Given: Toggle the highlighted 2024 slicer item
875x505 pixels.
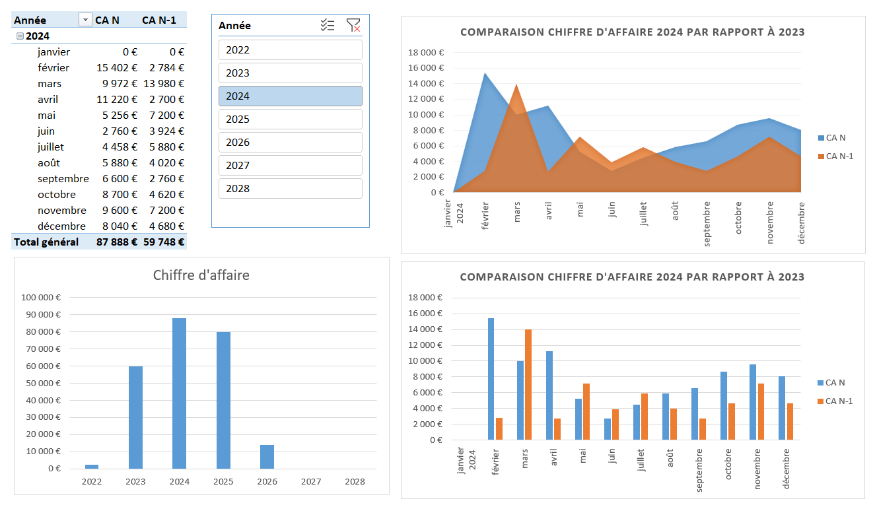Looking at the screenshot, I should (290, 96).
